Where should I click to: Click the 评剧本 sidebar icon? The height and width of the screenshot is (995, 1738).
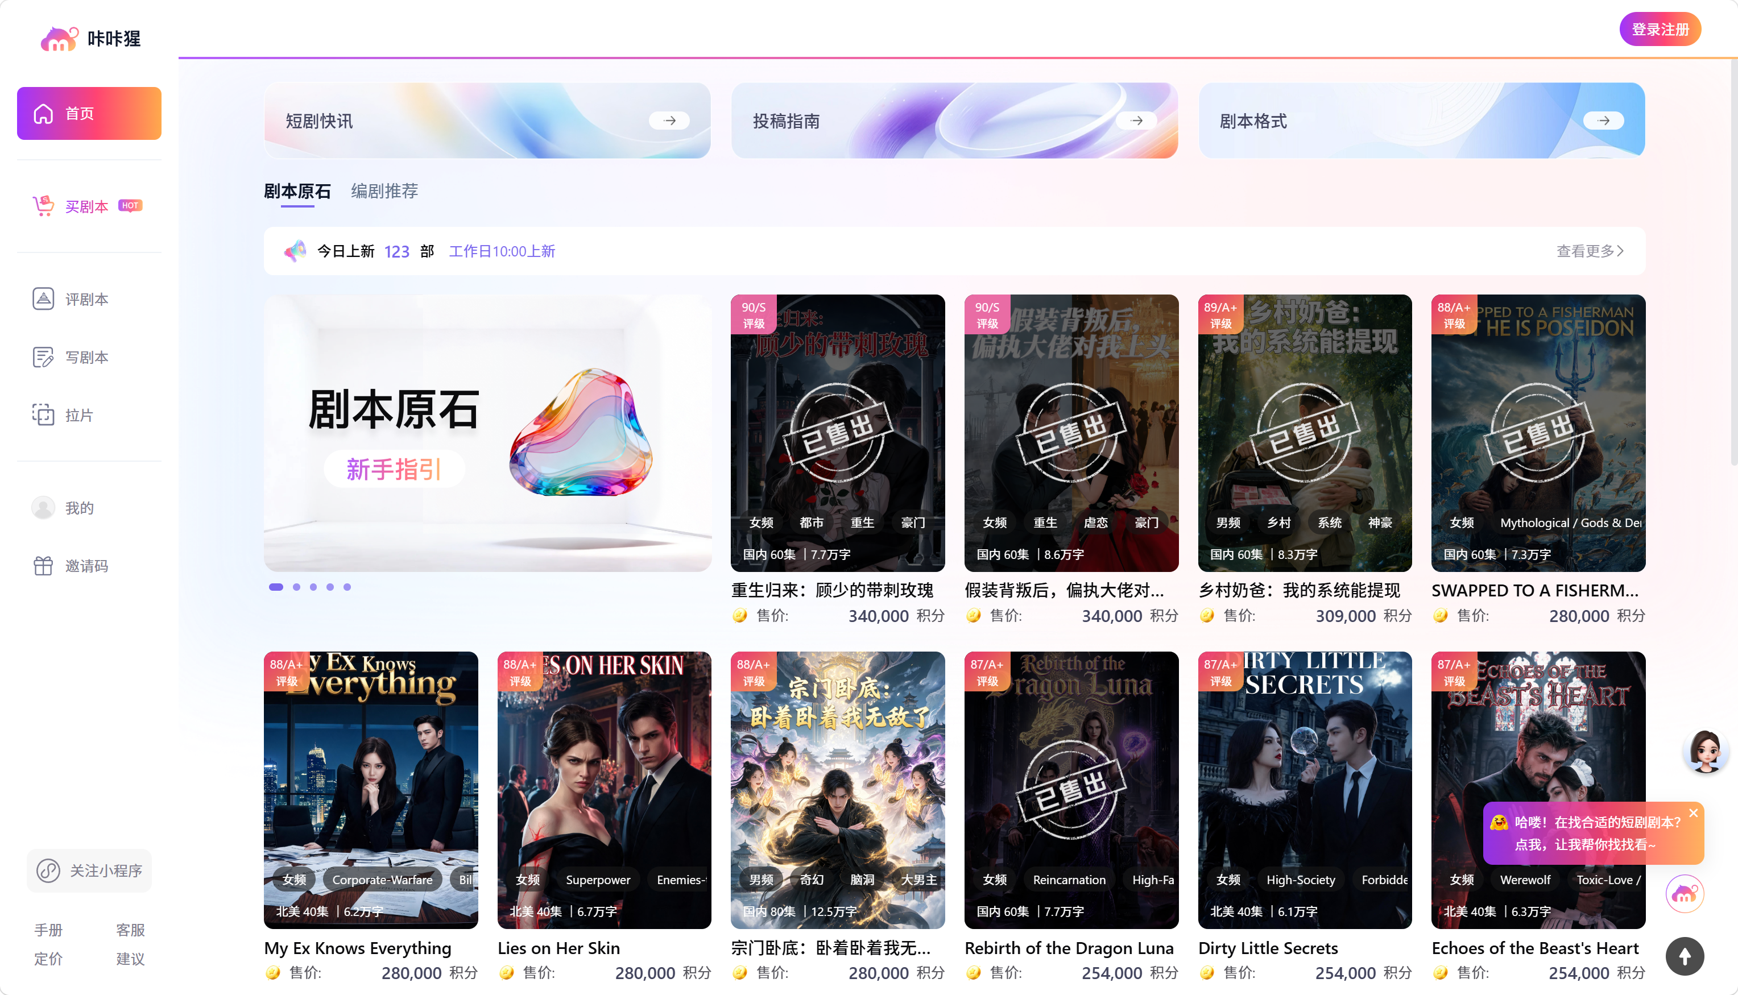(x=43, y=298)
